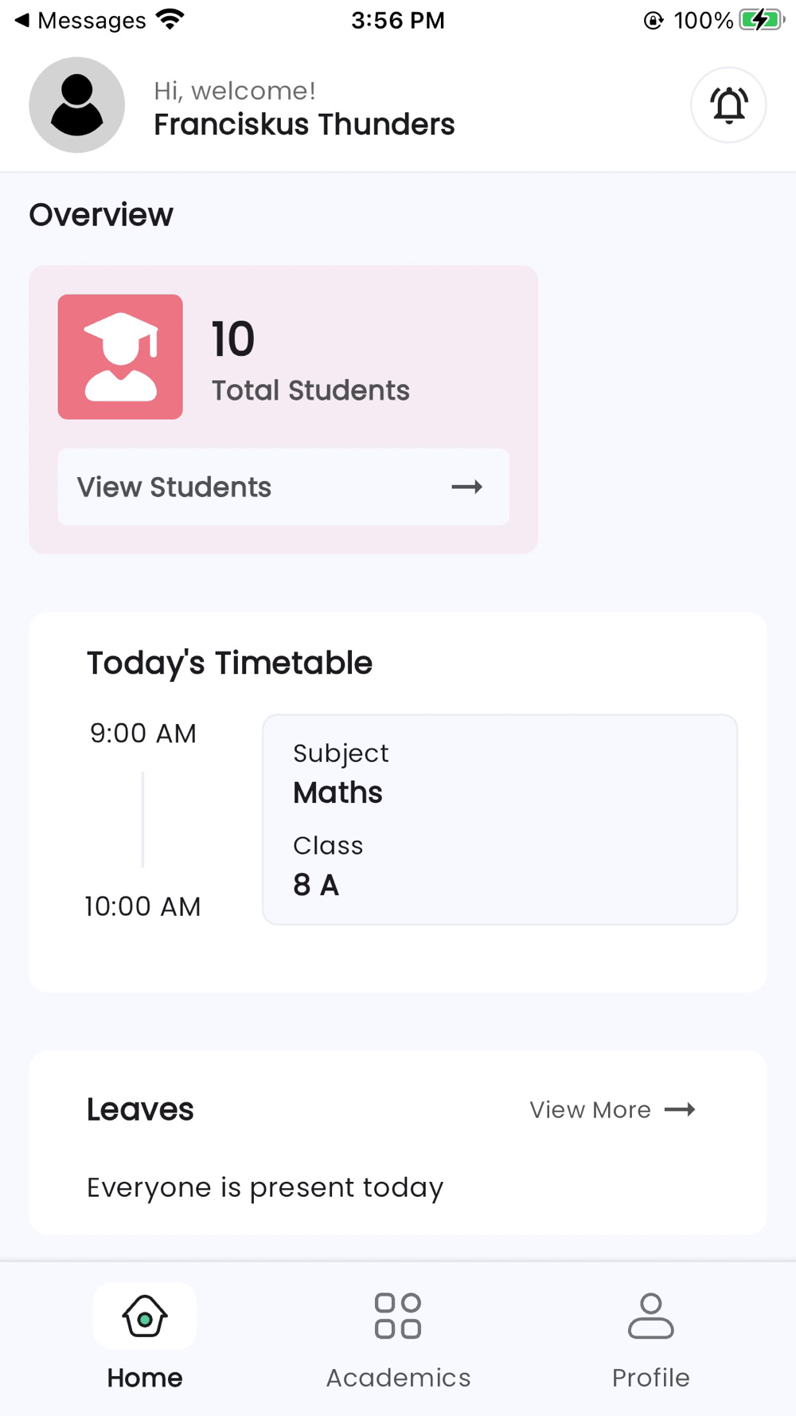Image resolution: width=796 pixels, height=1416 pixels.
Task: Tap the graduation cap student icon
Action: click(x=120, y=357)
